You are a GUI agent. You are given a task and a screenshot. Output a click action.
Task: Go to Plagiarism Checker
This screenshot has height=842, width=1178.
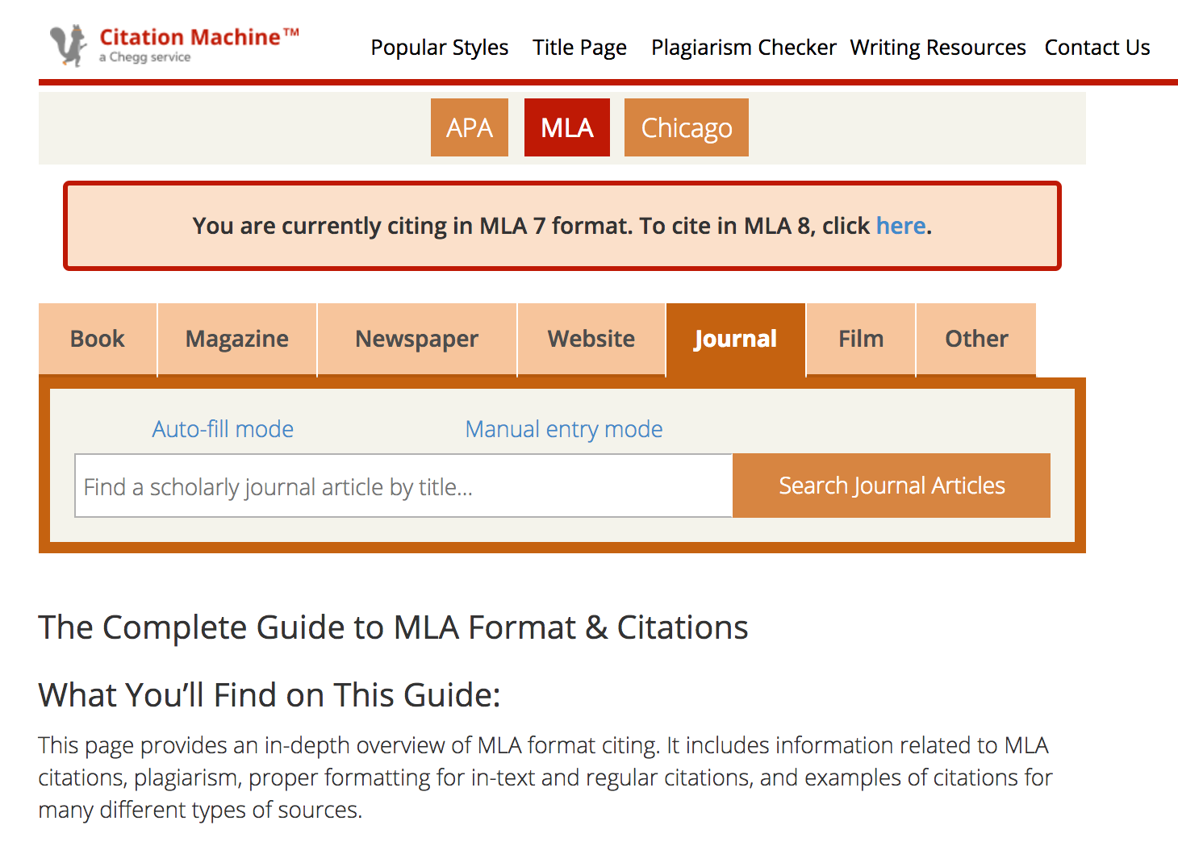click(x=743, y=48)
